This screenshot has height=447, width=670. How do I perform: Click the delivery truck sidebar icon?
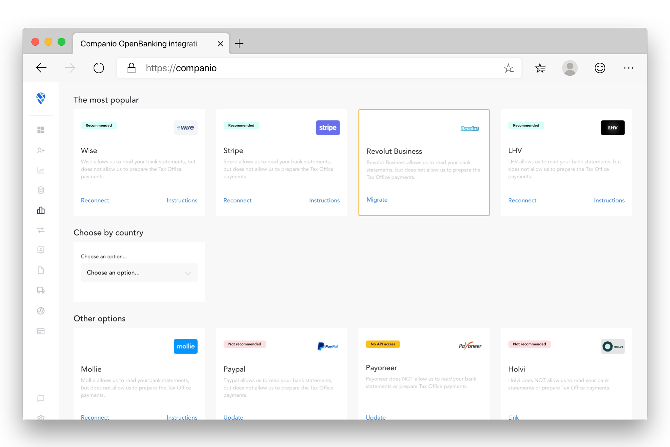coord(41,290)
